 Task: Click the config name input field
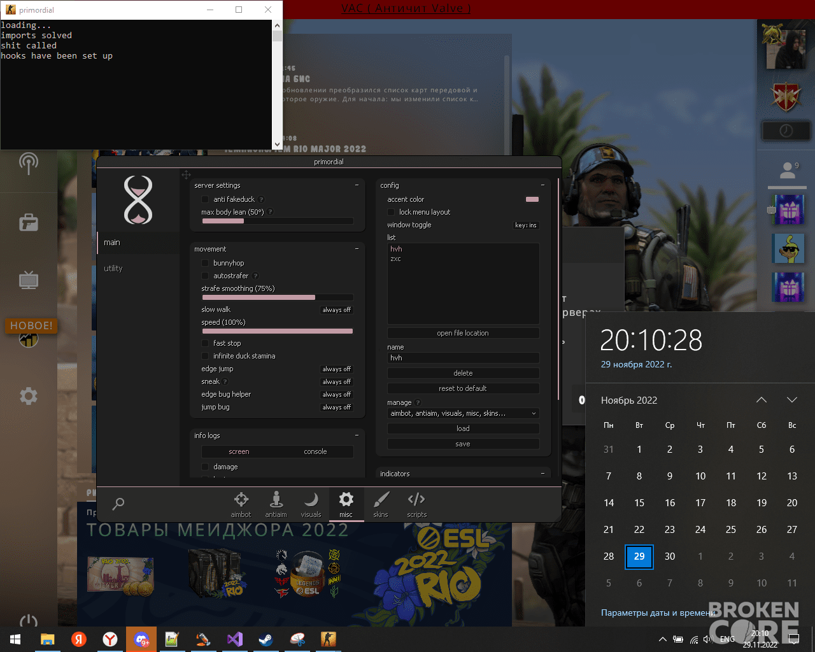click(463, 358)
